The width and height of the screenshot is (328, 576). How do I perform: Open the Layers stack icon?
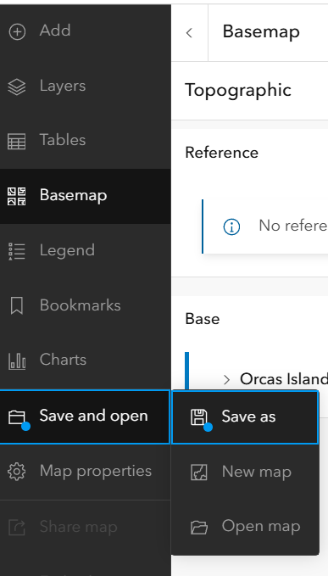tap(17, 87)
